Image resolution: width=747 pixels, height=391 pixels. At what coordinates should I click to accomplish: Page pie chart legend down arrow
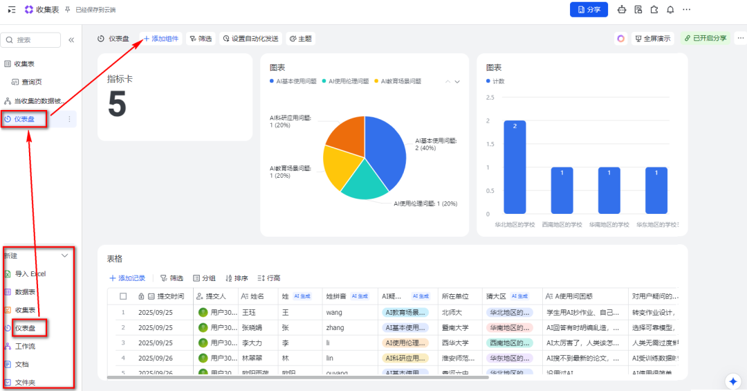point(457,82)
